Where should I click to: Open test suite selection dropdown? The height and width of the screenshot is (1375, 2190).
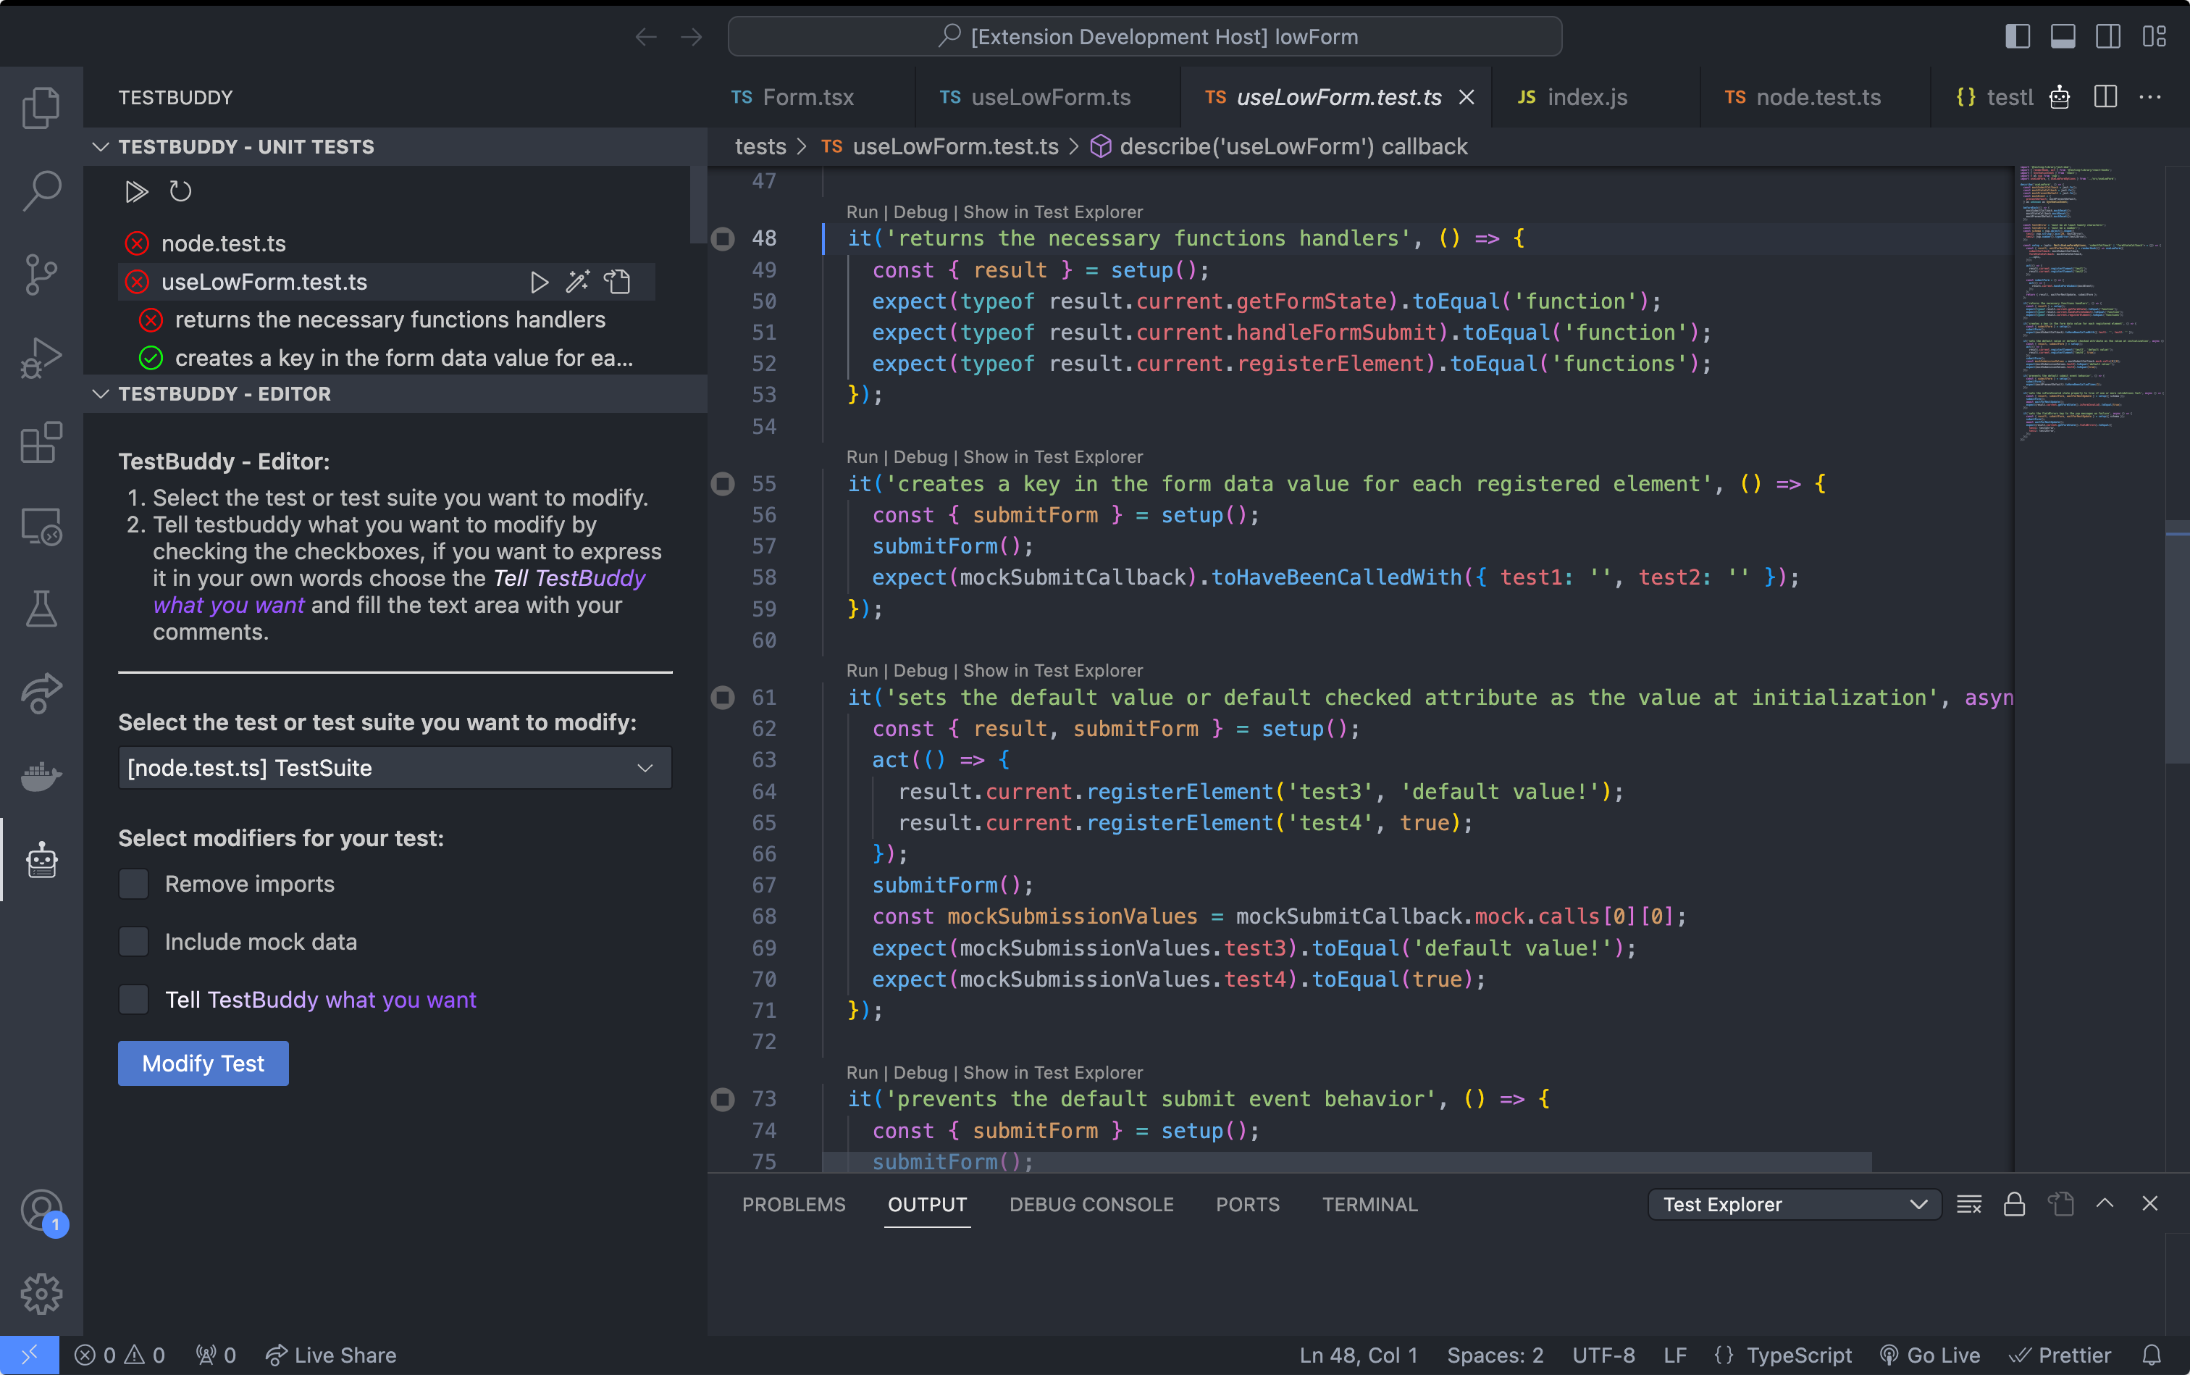pyautogui.click(x=395, y=767)
